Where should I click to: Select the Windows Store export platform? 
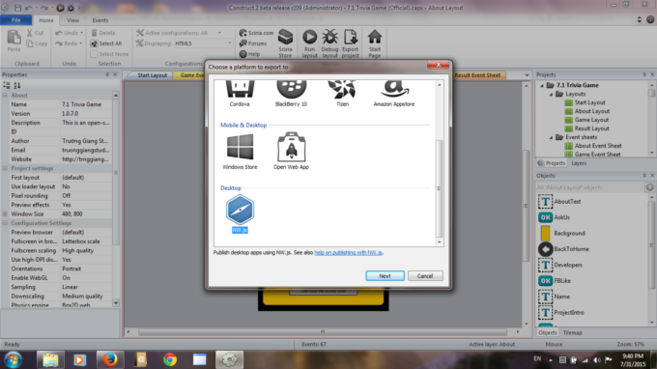[240, 152]
